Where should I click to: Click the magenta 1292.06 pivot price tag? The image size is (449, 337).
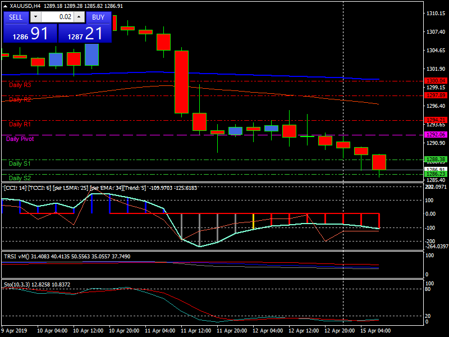(436, 135)
